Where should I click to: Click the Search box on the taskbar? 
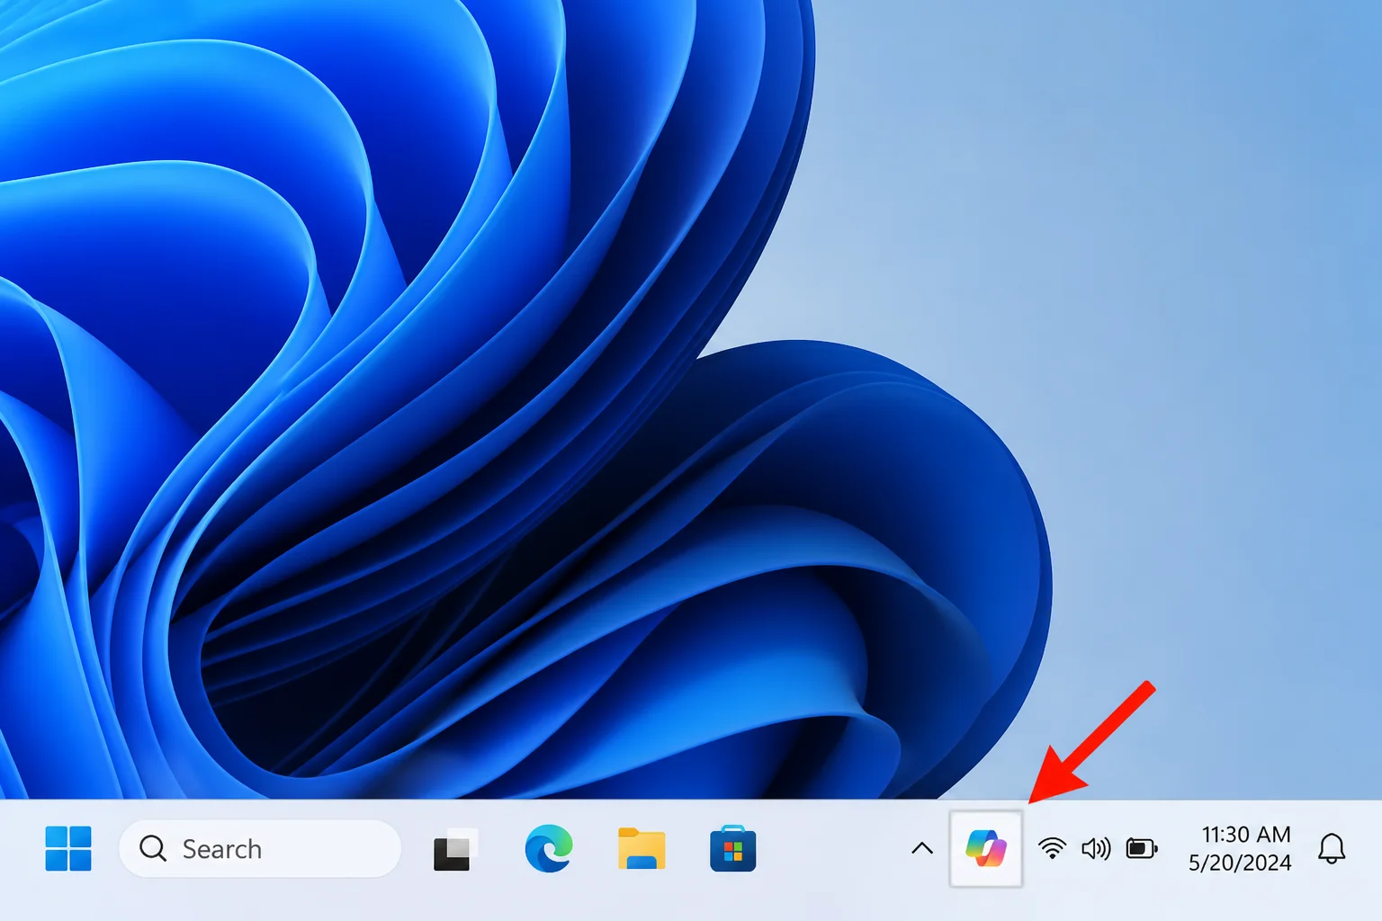(x=260, y=848)
